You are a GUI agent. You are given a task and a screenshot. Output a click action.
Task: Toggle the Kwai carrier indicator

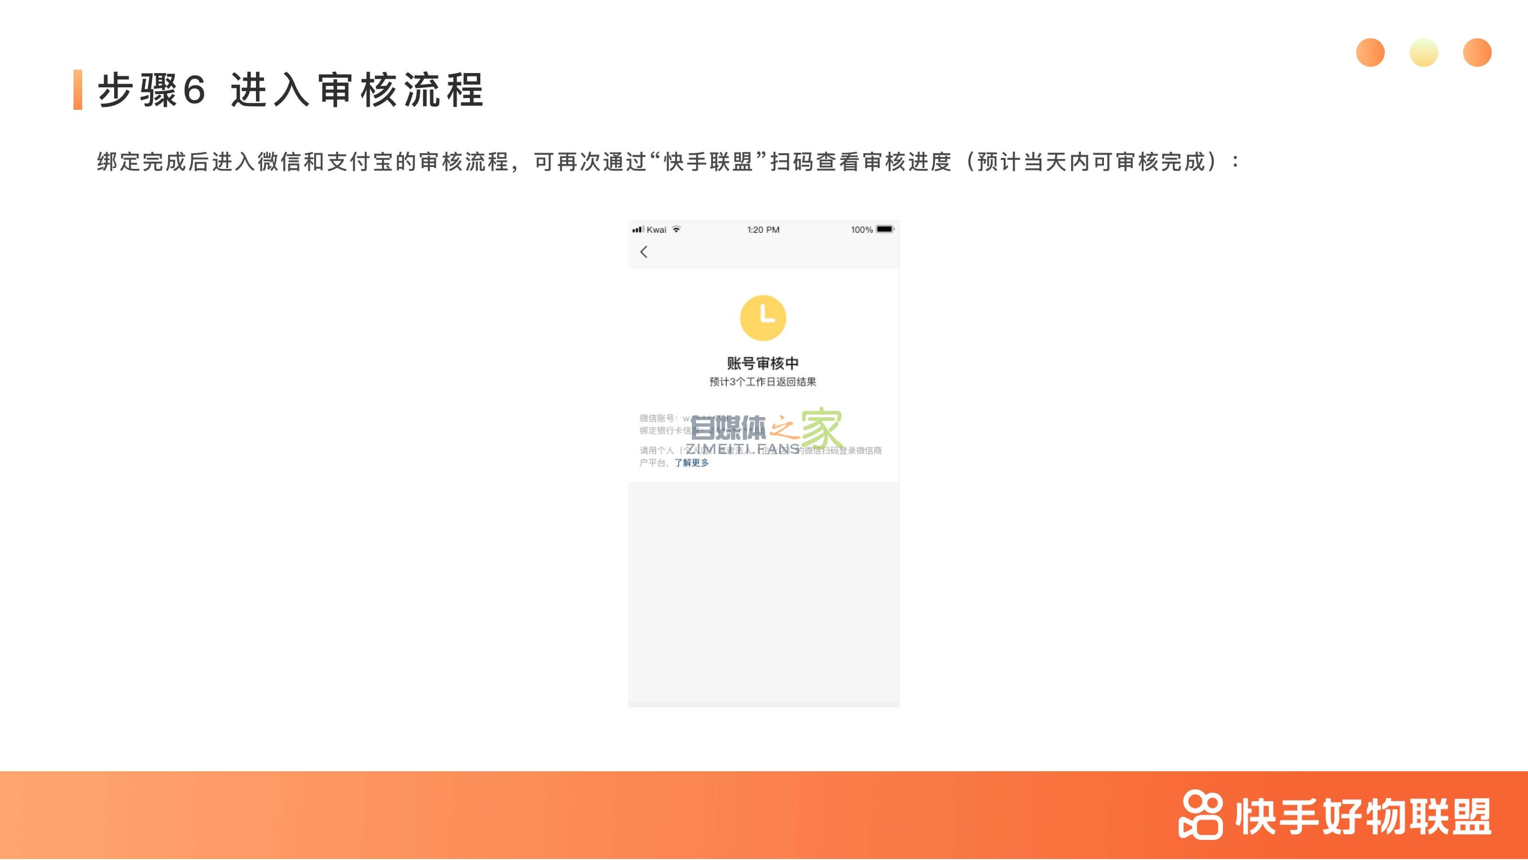656,230
